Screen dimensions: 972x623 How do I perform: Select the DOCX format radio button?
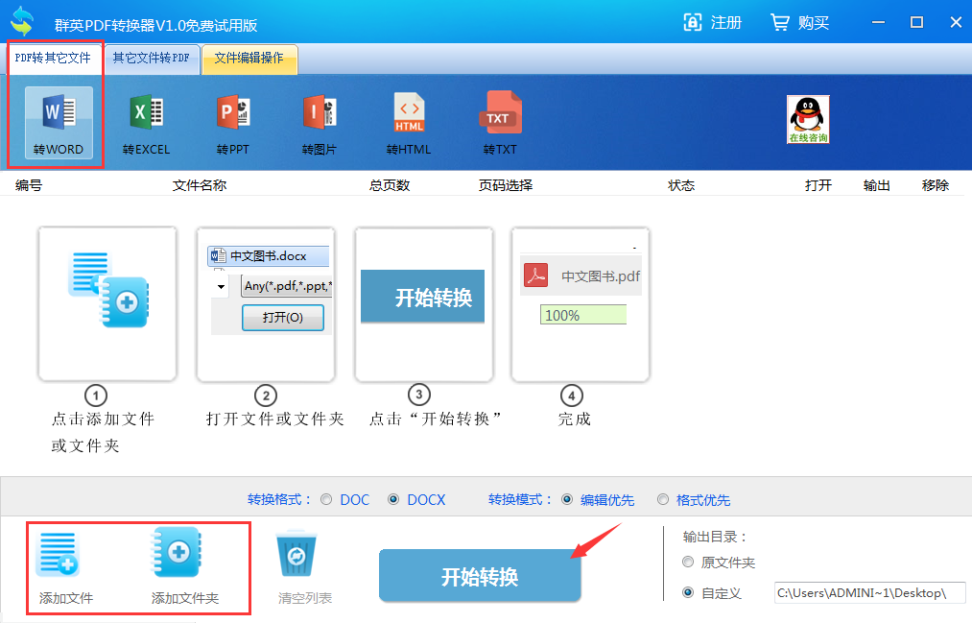pyautogui.click(x=393, y=499)
